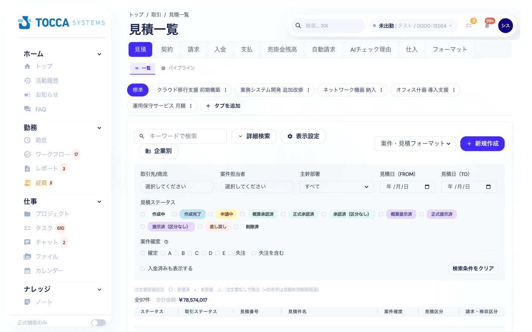Image resolution: width=532 pixels, height=332 pixels.
Task: Open the 主幹部署 dropdown
Action: tap(337, 187)
